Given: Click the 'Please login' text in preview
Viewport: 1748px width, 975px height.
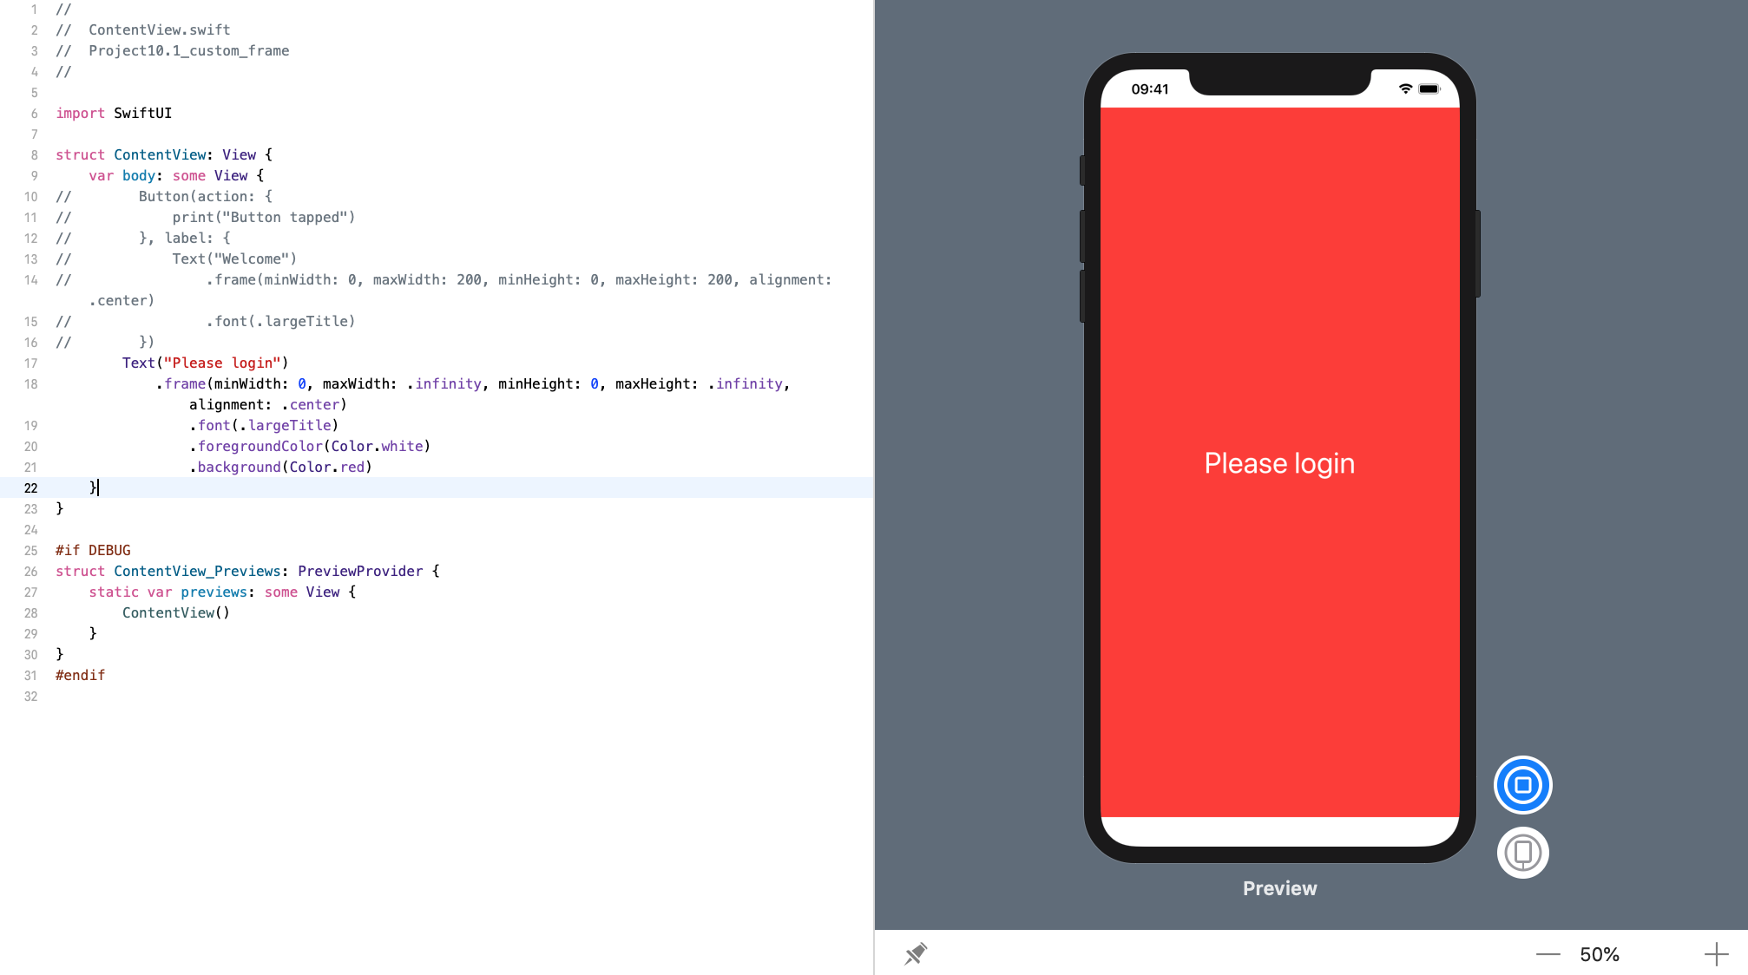Looking at the screenshot, I should (1279, 463).
